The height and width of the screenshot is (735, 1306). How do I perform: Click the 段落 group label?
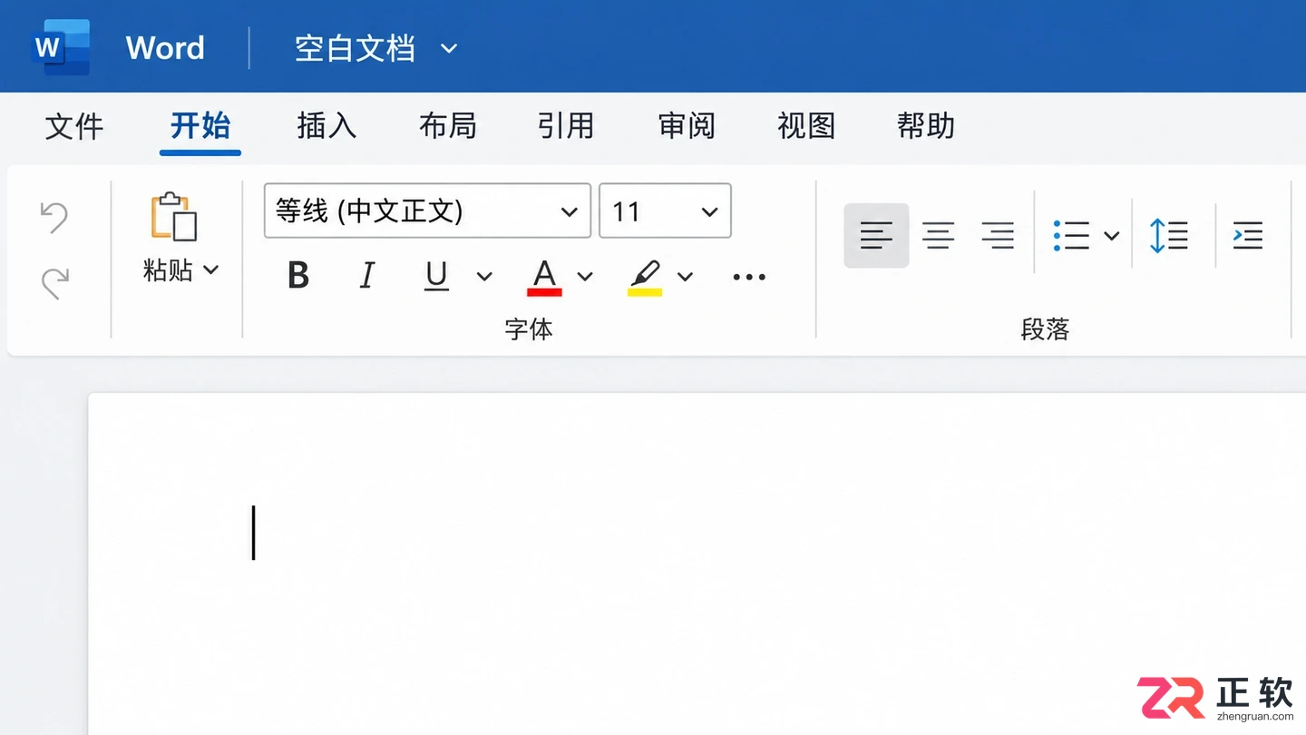[x=1046, y=328]
